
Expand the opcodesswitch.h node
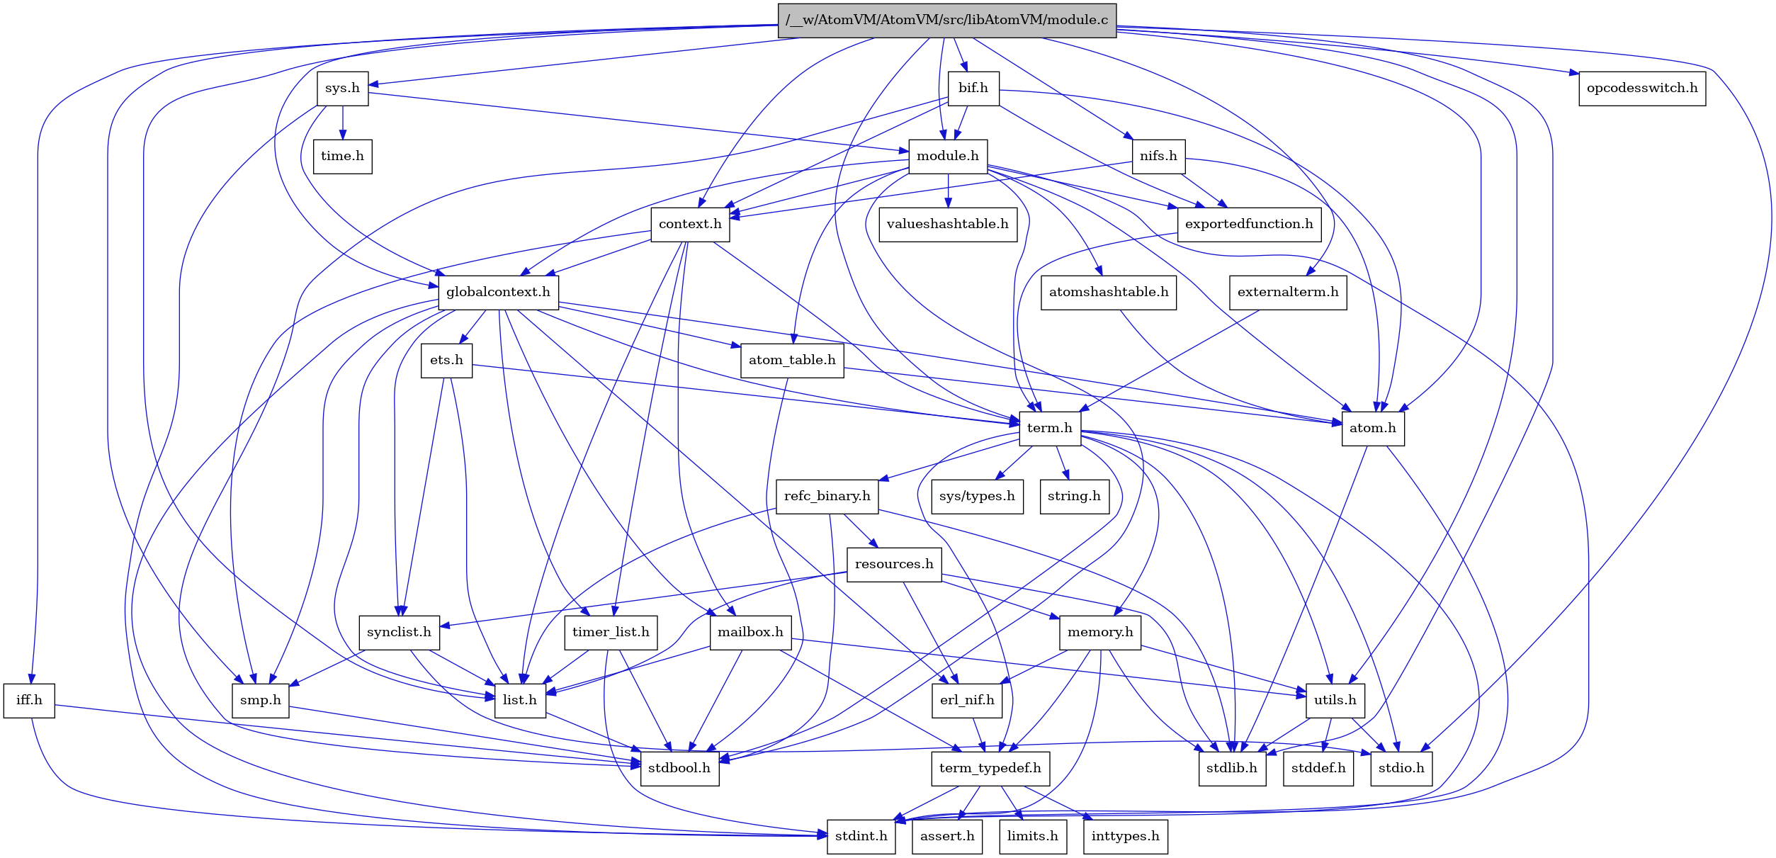click(1641, 86)
